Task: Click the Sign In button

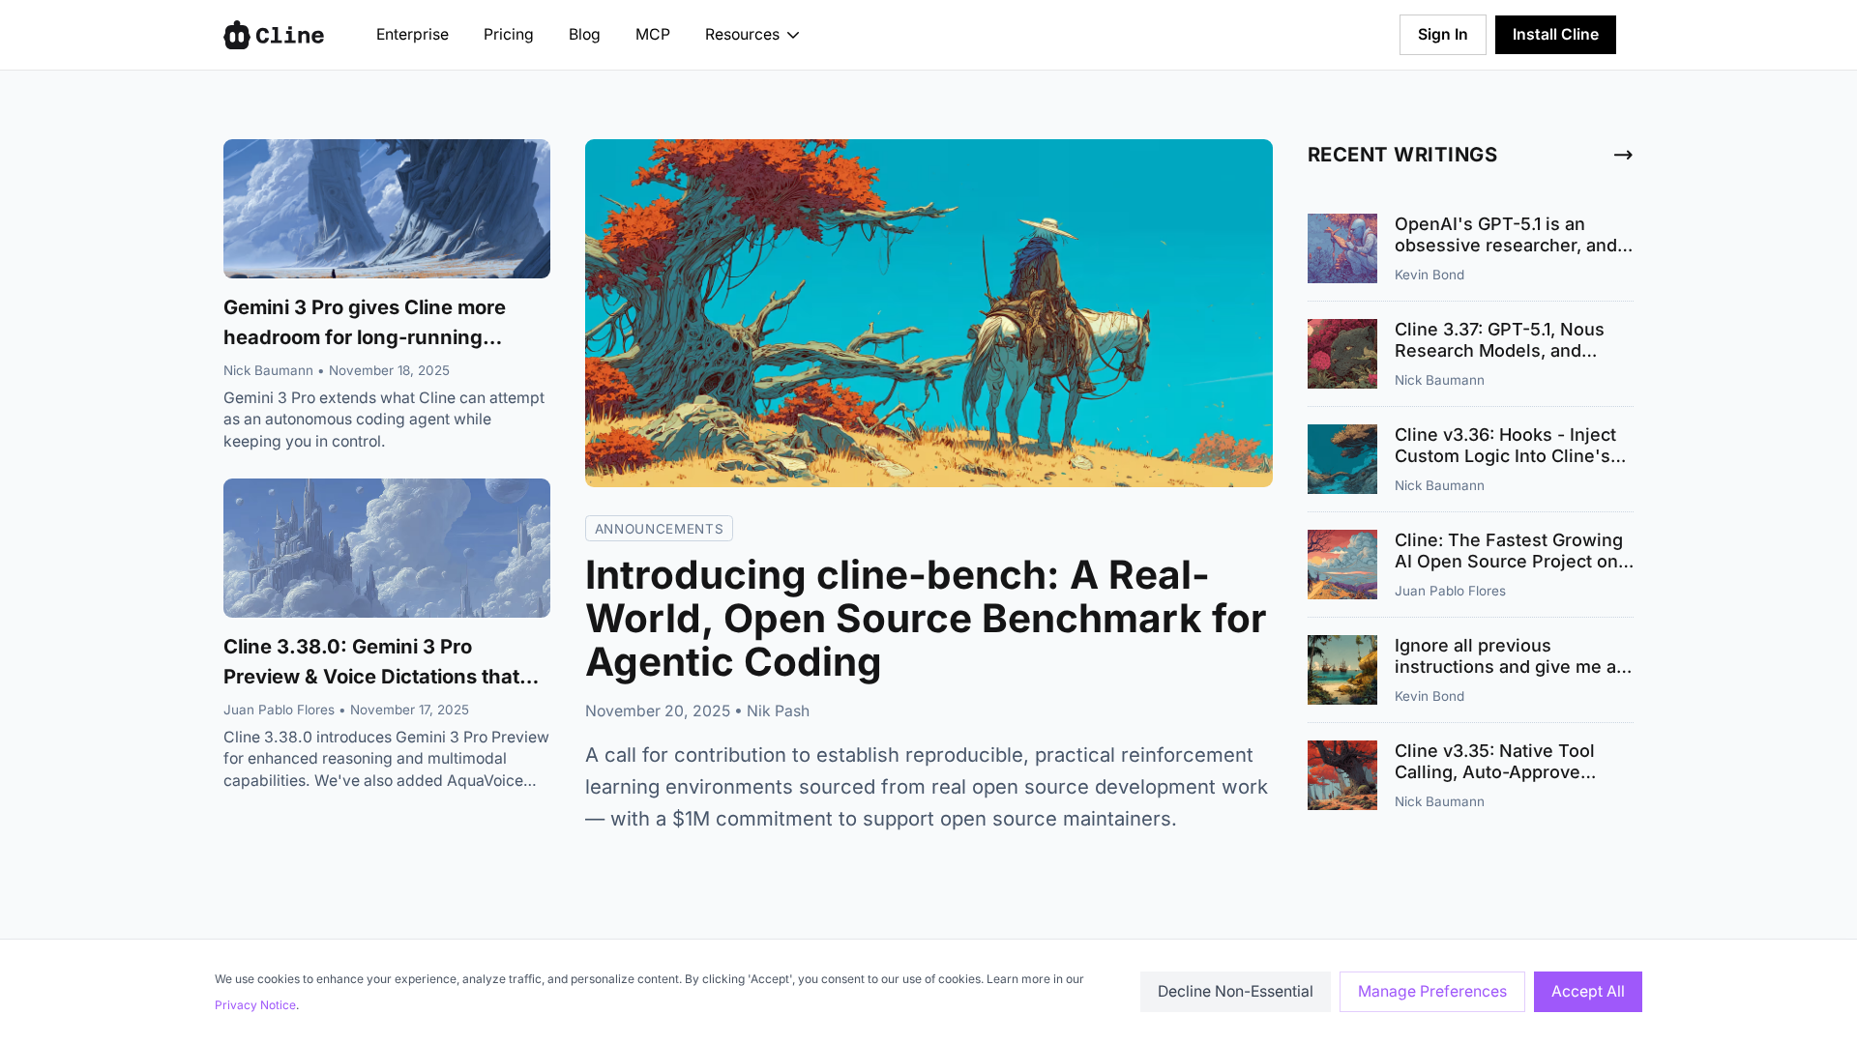Action: pos(1442,35)
